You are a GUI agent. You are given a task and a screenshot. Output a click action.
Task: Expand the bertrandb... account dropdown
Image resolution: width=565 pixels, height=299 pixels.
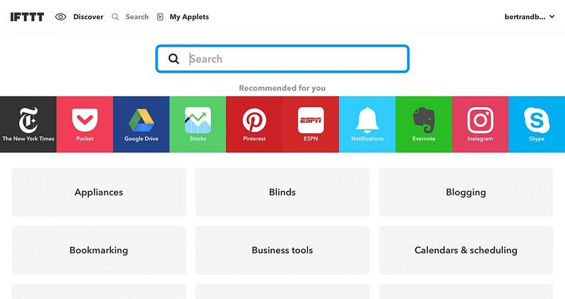point(529,17)
